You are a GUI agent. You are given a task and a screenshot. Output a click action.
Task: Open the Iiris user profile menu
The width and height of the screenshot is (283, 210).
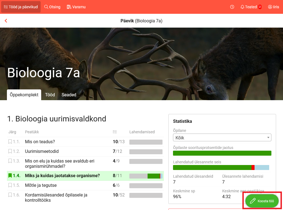273,7
